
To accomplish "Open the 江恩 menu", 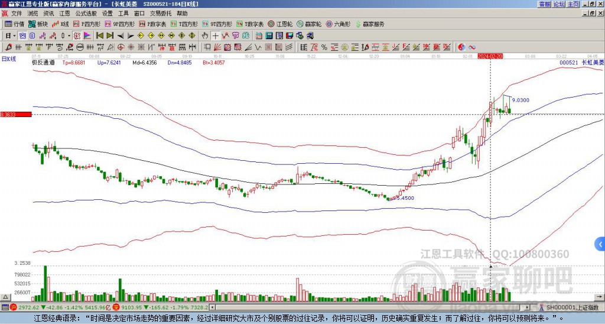I will pyautogui.click(x=64, y=12).
